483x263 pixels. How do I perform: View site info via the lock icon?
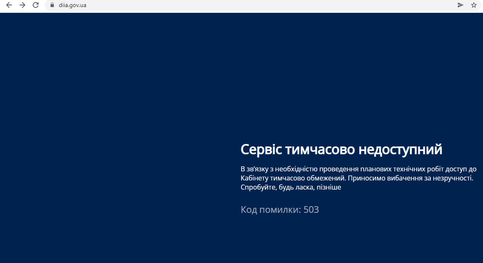[x=52, y=5]
